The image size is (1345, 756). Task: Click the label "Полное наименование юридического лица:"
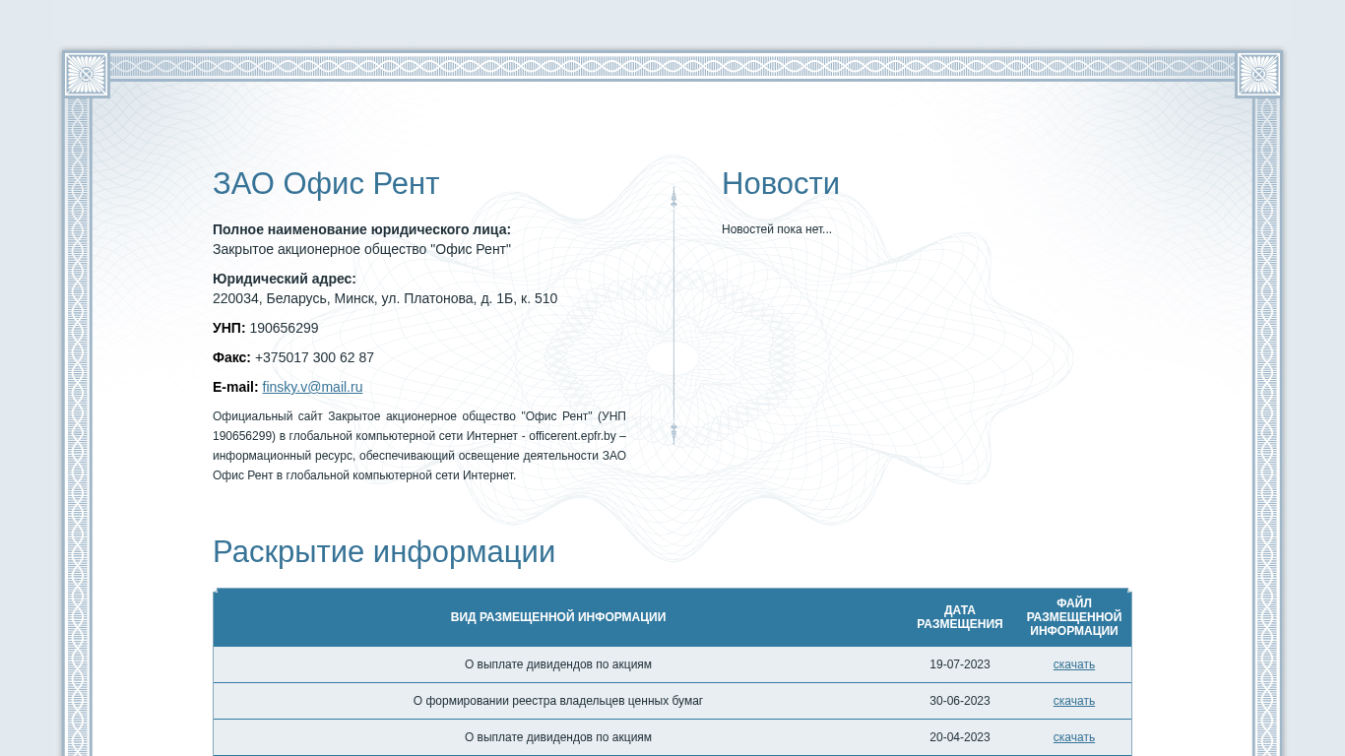(361, 229)
